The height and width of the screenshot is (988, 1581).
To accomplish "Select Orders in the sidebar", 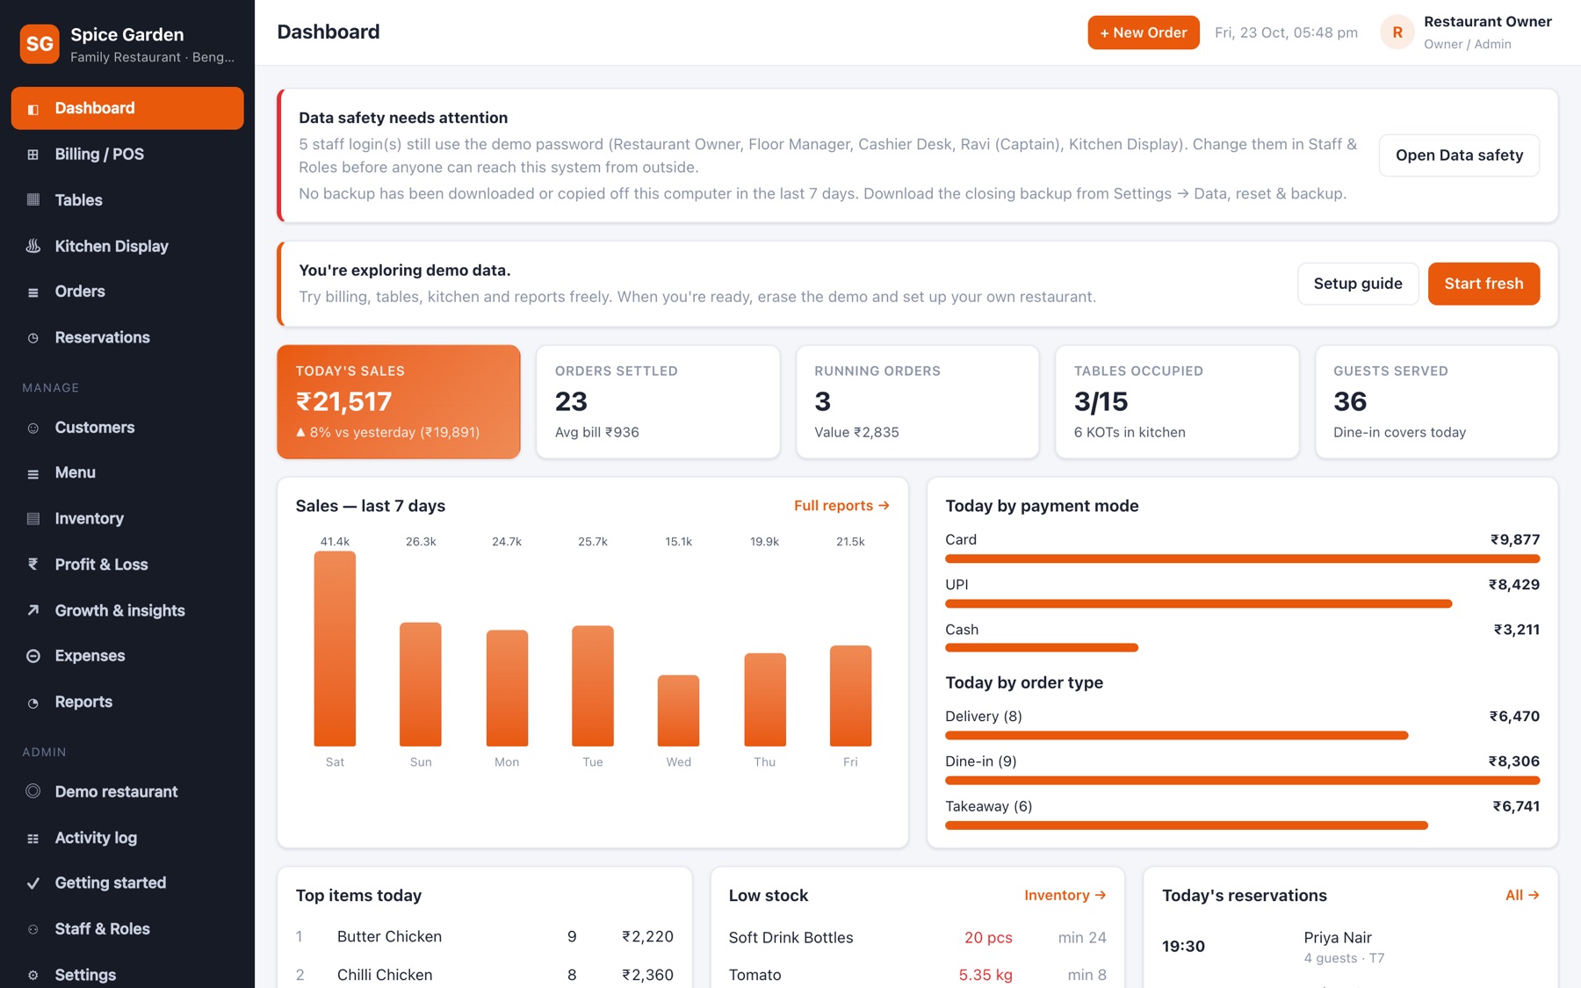I will tap(127, 292).
